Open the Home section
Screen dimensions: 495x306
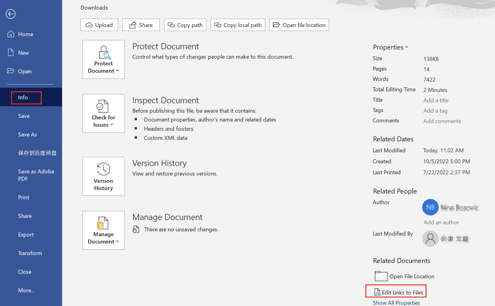point(10,34)
